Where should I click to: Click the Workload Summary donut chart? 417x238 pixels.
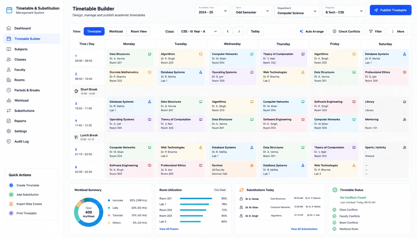(89, 212)
